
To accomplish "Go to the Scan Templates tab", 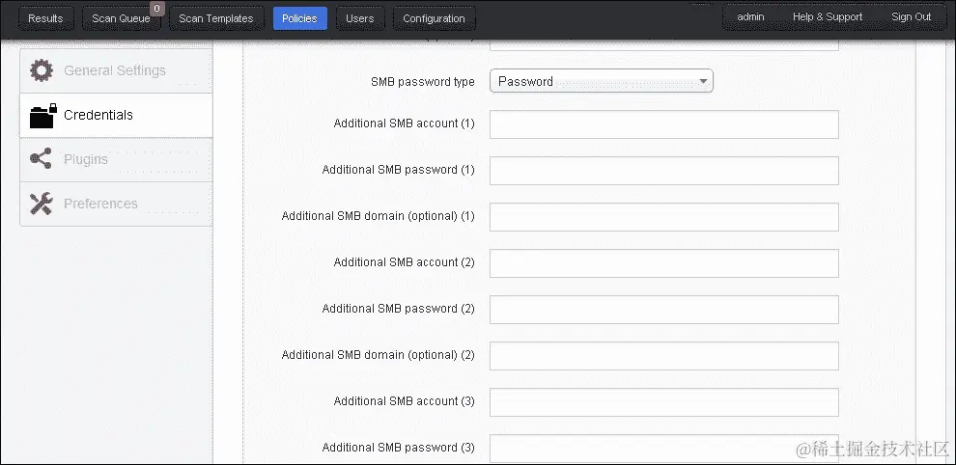I will pyautogui.click(x=216, y=18).
